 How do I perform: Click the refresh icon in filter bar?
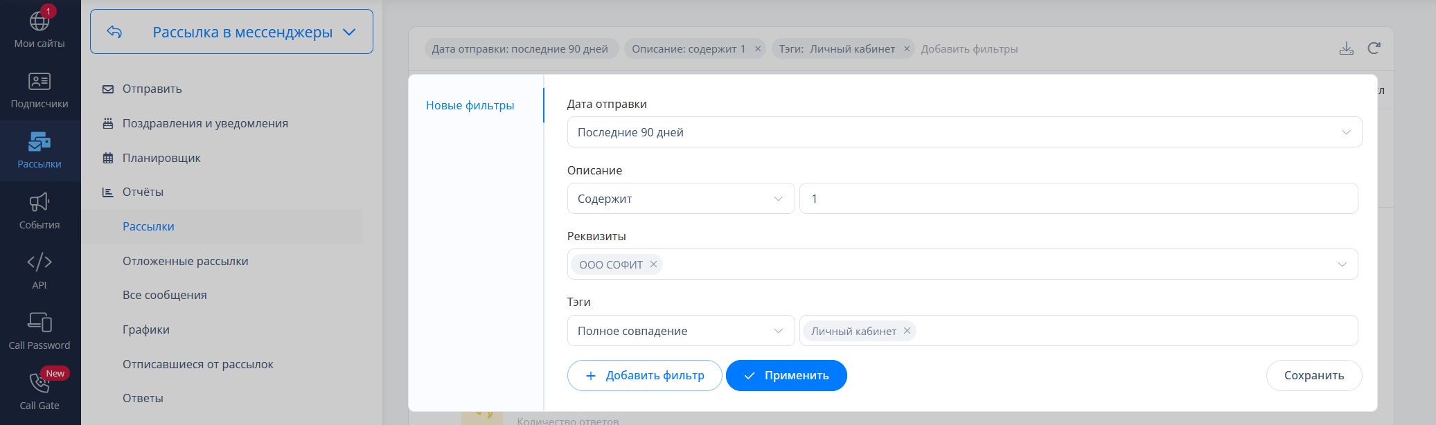pos(1374,48)
